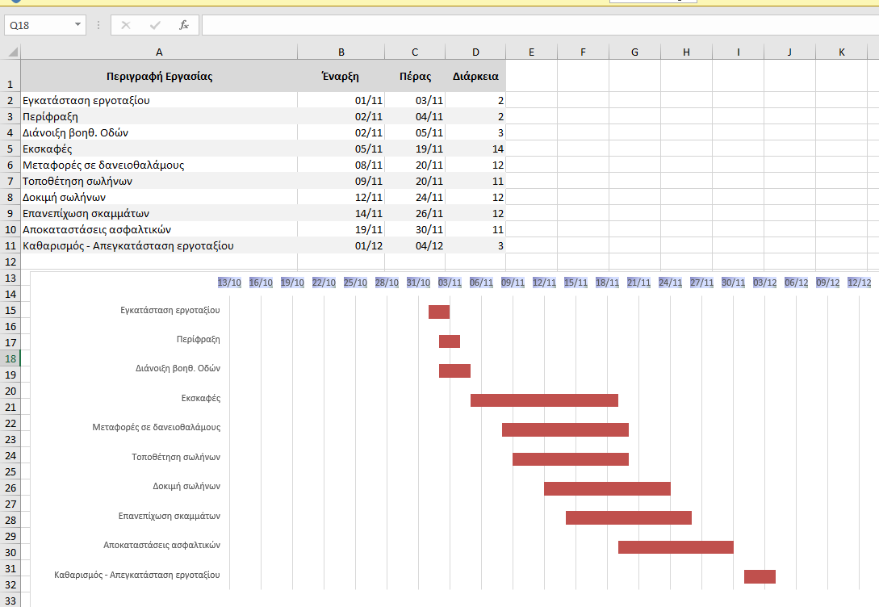Click the Δοκιμή σωλήνων Gantt bar
The image size is (879, 607).
coord(607,488)
